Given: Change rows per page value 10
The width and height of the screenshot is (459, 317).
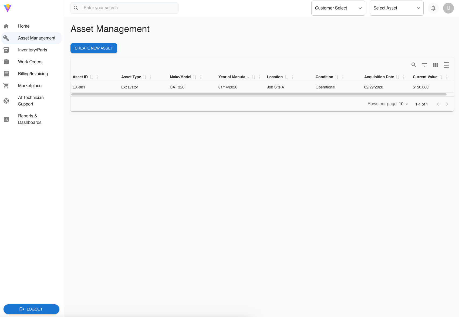Looking at the screenshot, I should (x=404, y=104).
